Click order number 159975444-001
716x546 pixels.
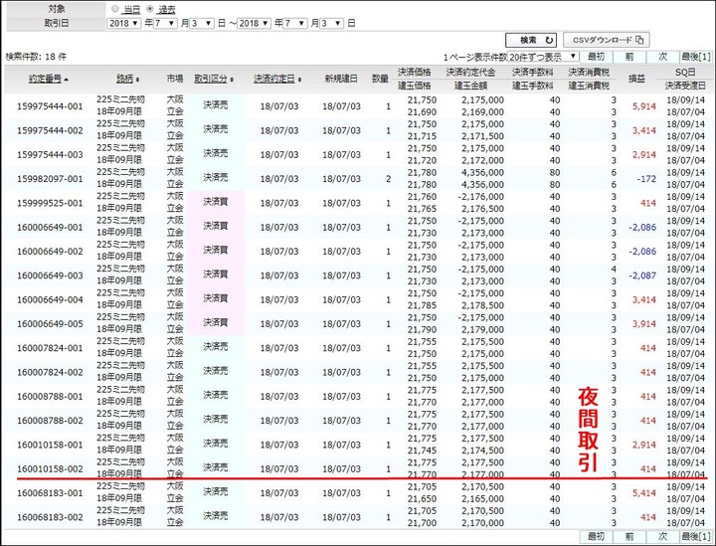[x=51, y=106]
